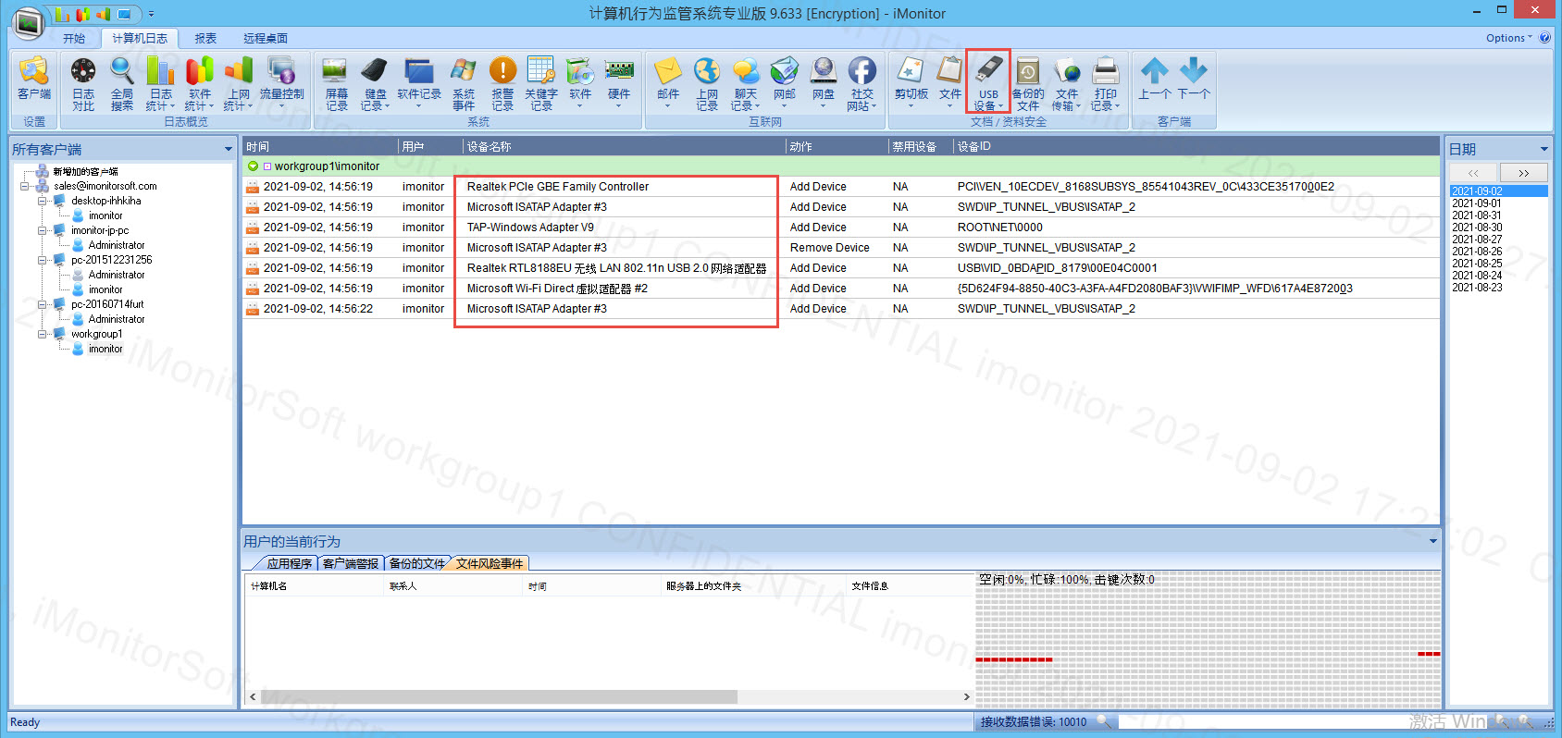Collapse the desktop-ihhkiha tree node
This screenshot has width=1562, height=738.
click(43, 201)
